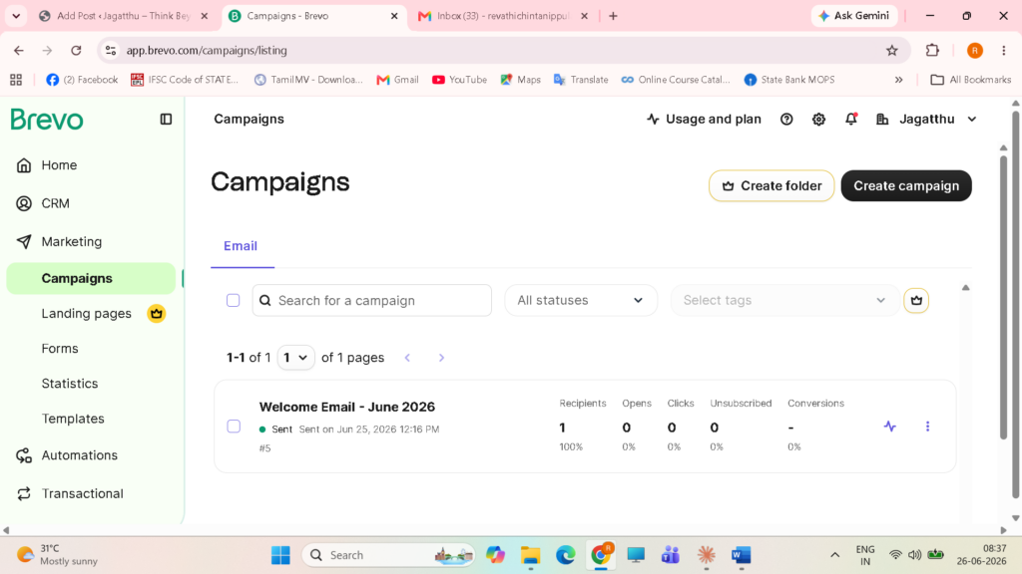Click the Windows taskbar Search box
1022x574 pixels.
point(388,555)
